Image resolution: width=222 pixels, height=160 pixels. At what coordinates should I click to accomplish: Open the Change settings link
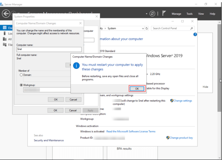pos(183,101)
